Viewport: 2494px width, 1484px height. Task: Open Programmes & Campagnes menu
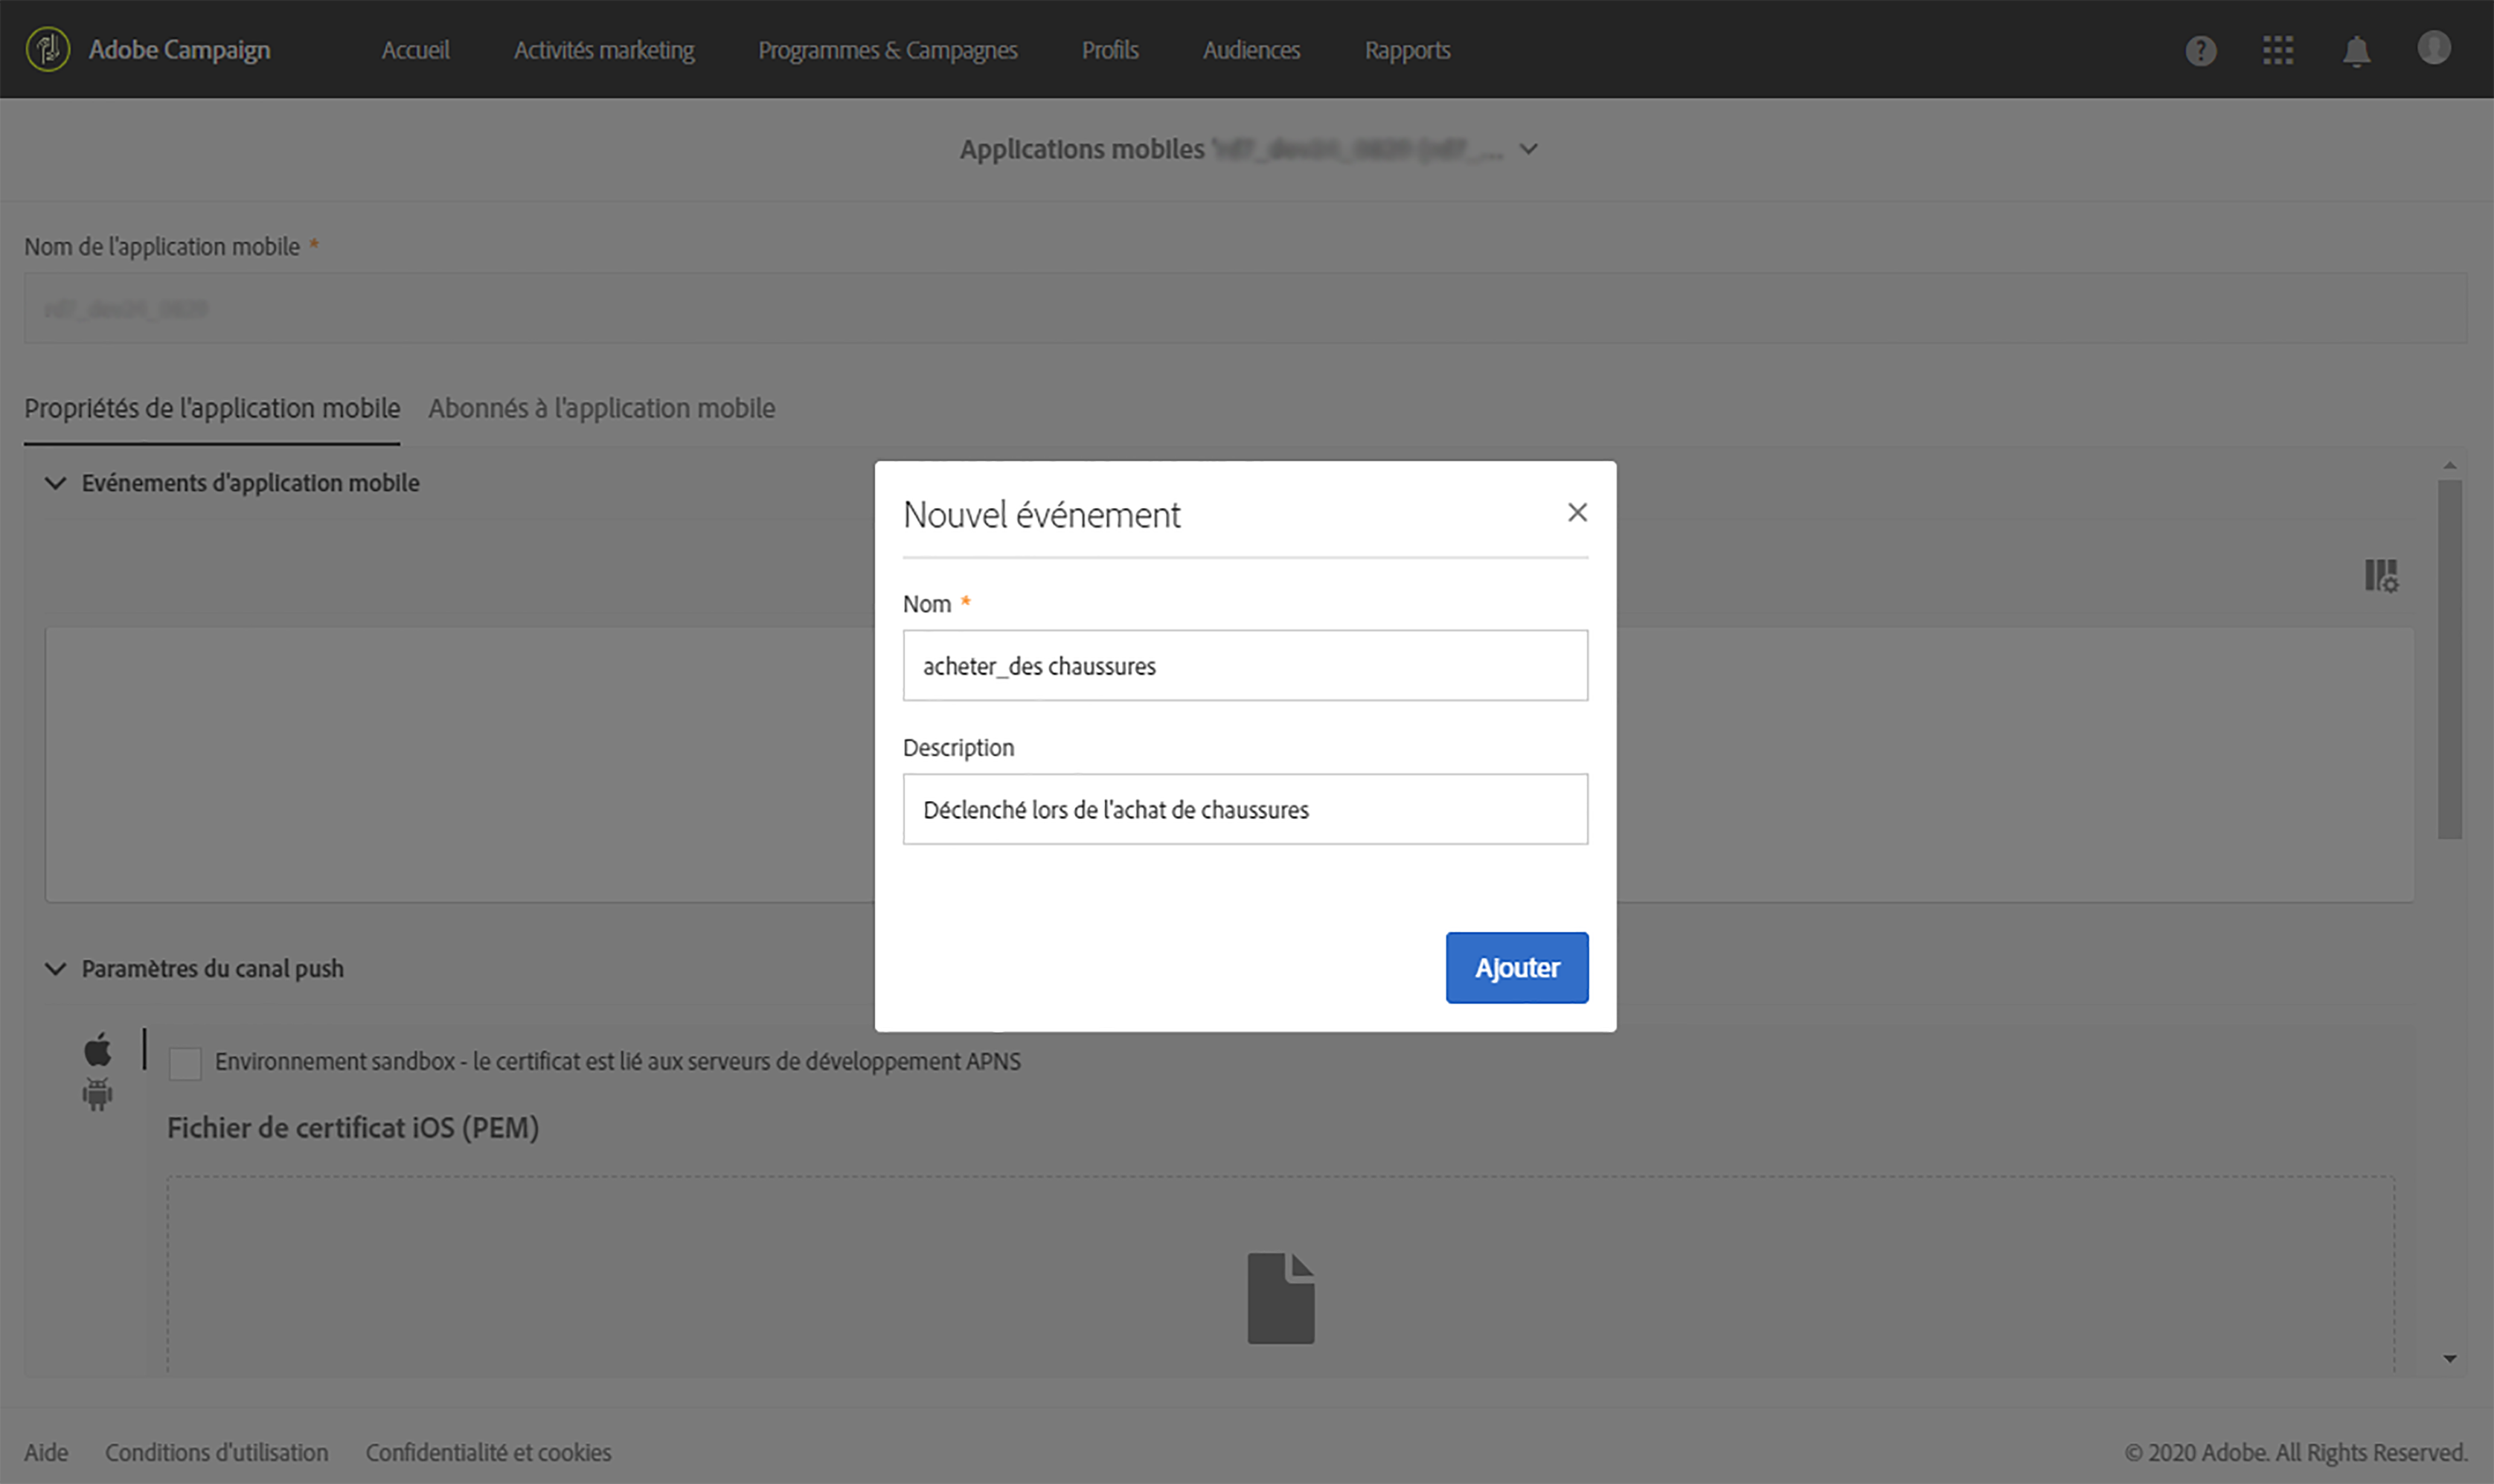(887, 50)
